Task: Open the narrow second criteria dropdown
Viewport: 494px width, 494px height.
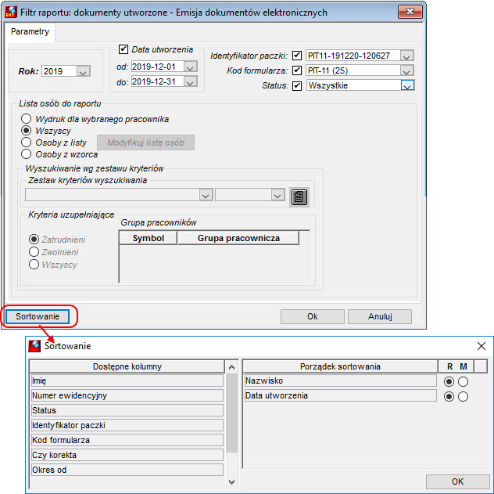Action: (277, 195)
